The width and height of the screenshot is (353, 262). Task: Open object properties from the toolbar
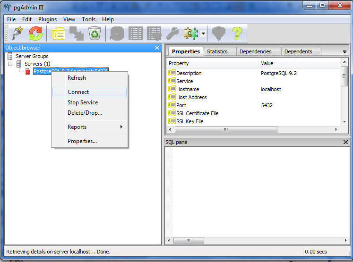pos(58,33)
